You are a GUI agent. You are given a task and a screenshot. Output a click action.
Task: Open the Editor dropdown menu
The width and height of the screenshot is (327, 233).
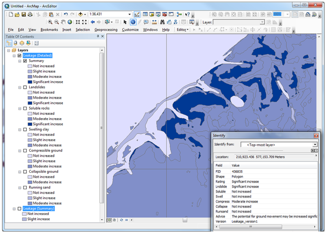point(183,29)
